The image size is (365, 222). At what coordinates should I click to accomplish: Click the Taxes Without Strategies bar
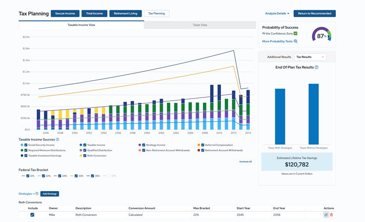313,114
